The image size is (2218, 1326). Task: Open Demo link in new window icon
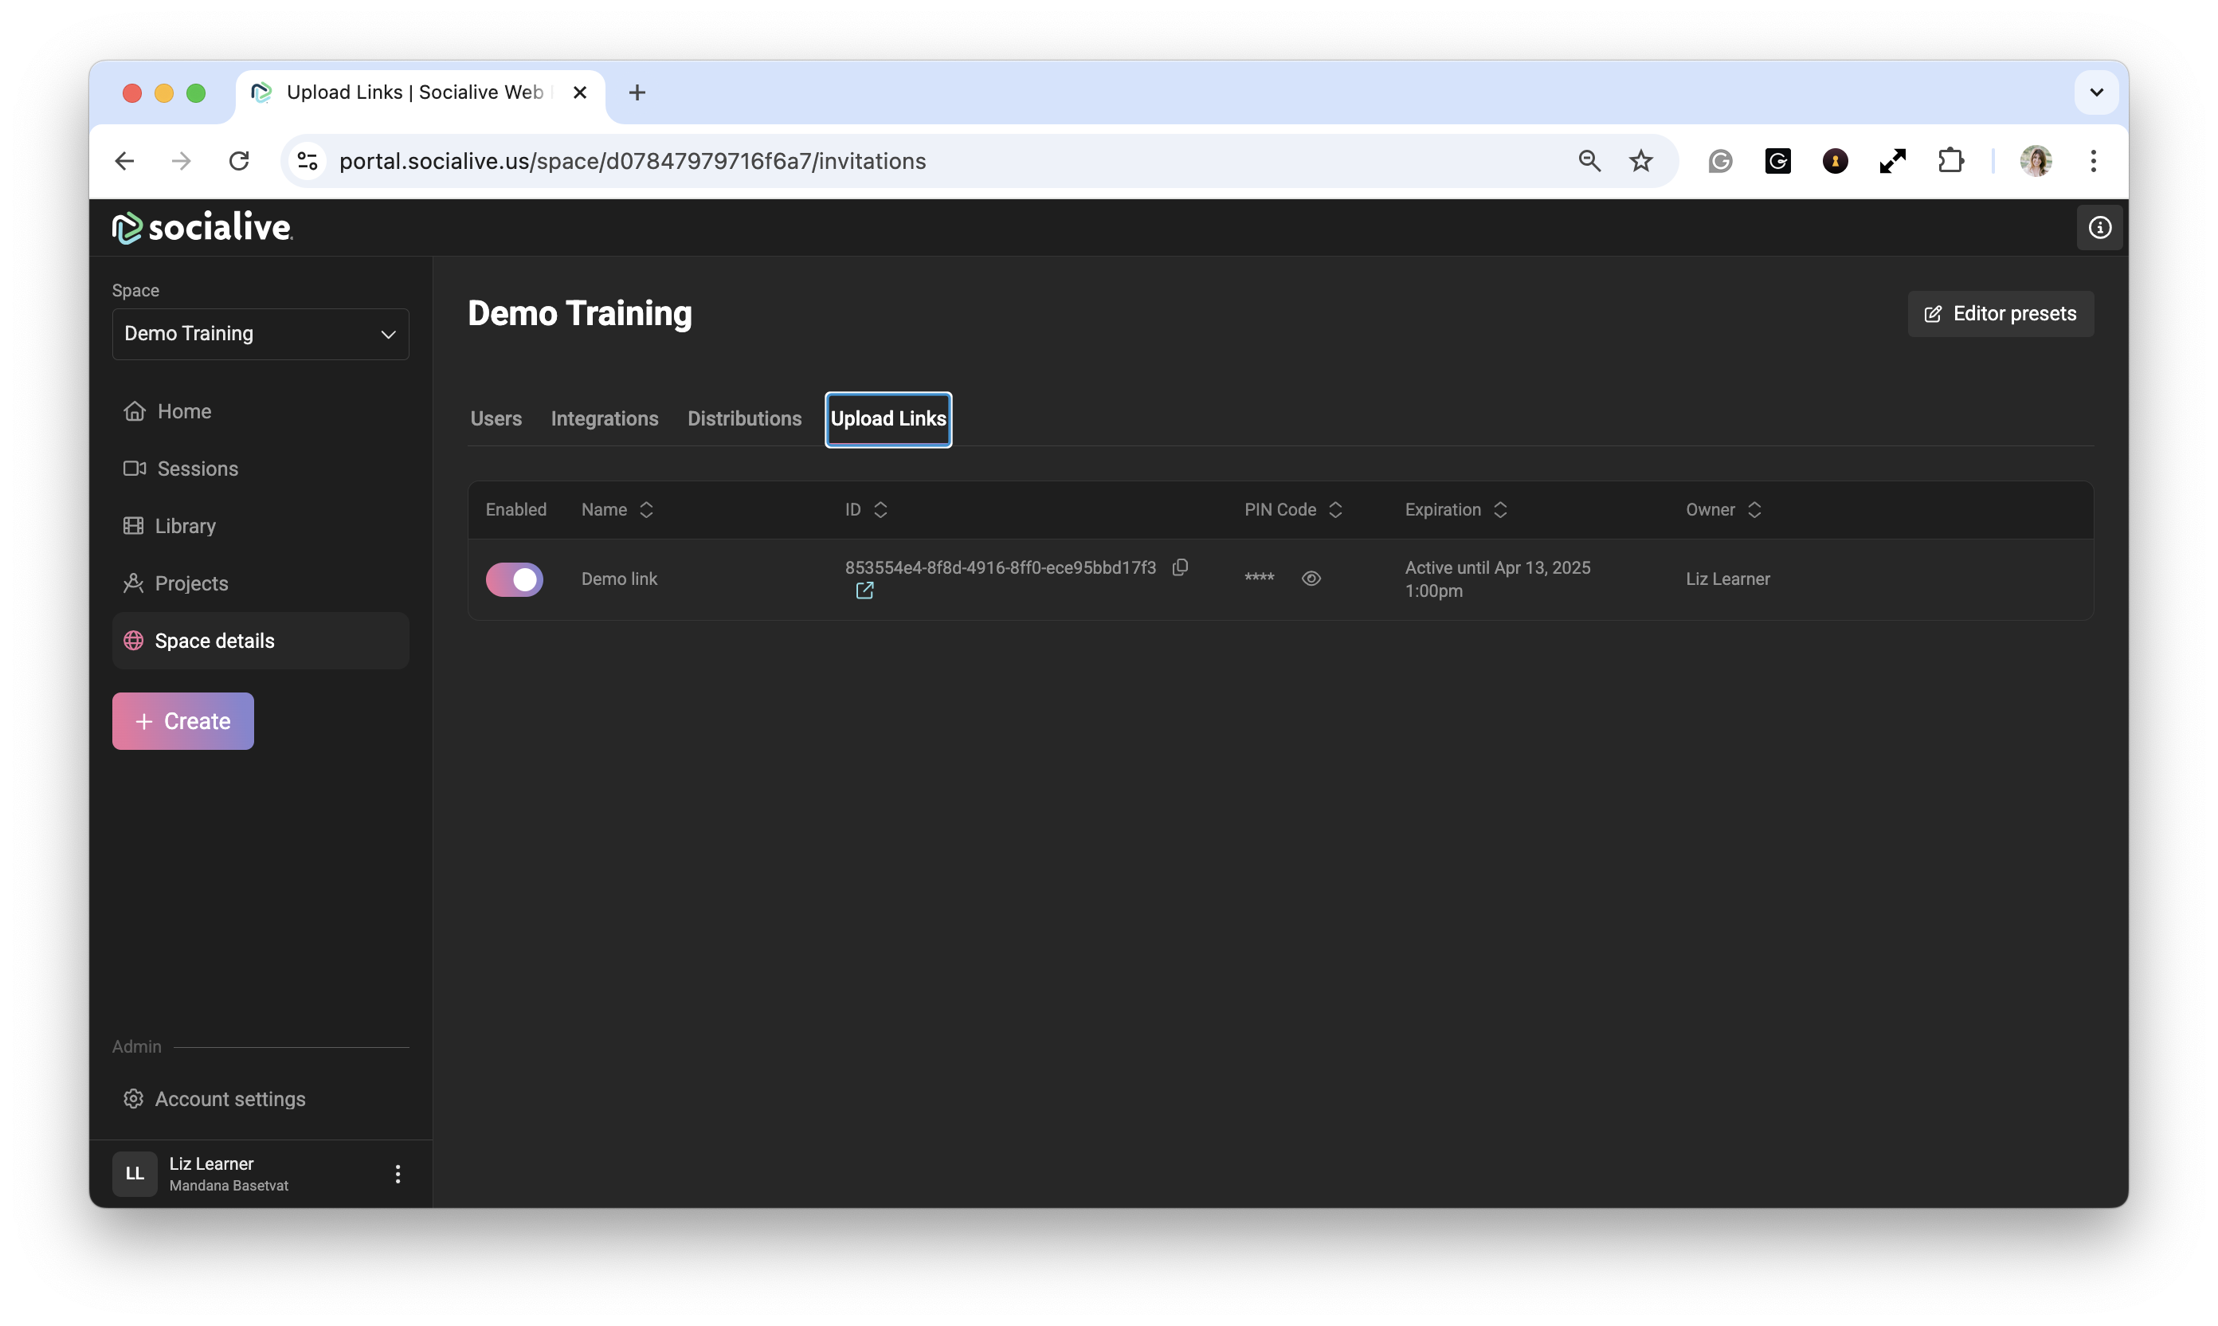(864, 590)
